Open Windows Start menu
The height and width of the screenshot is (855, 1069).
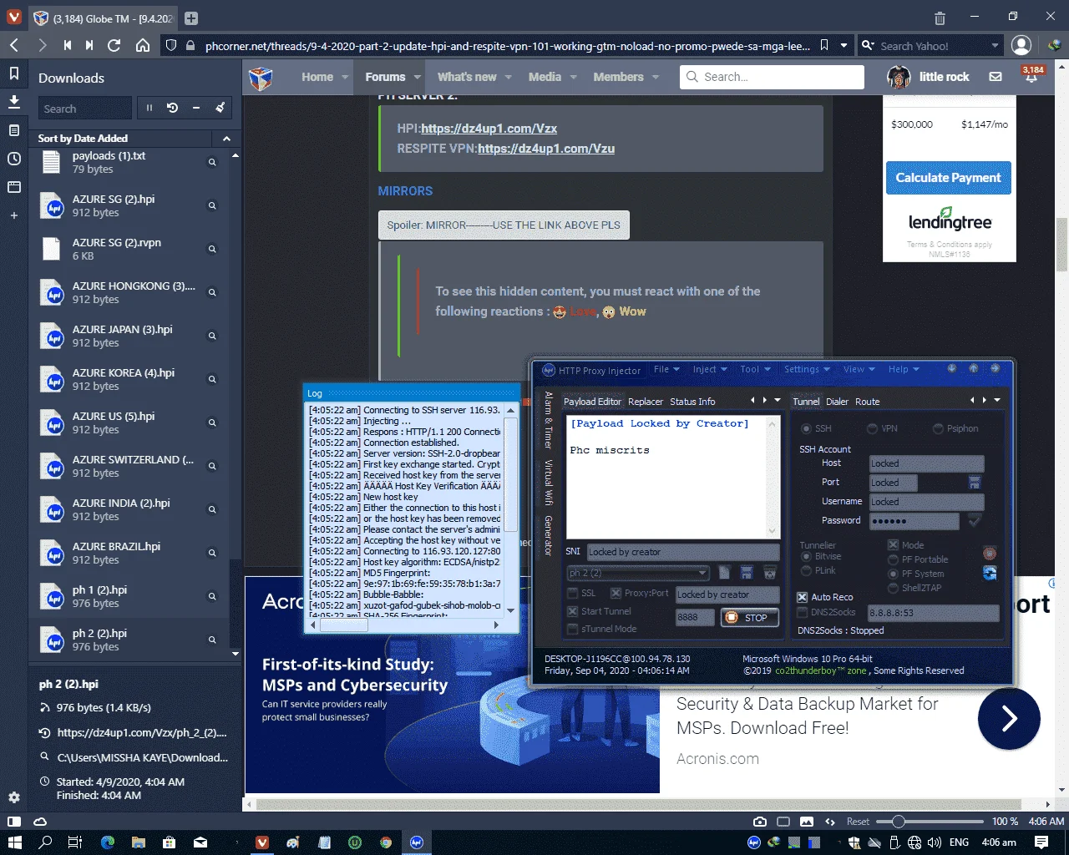[14, 842]
